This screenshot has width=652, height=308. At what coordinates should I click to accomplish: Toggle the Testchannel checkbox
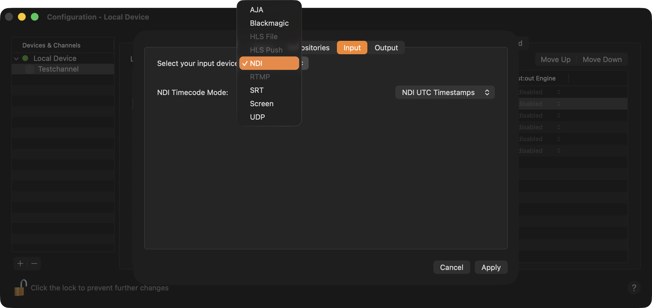tap(30, 69)
